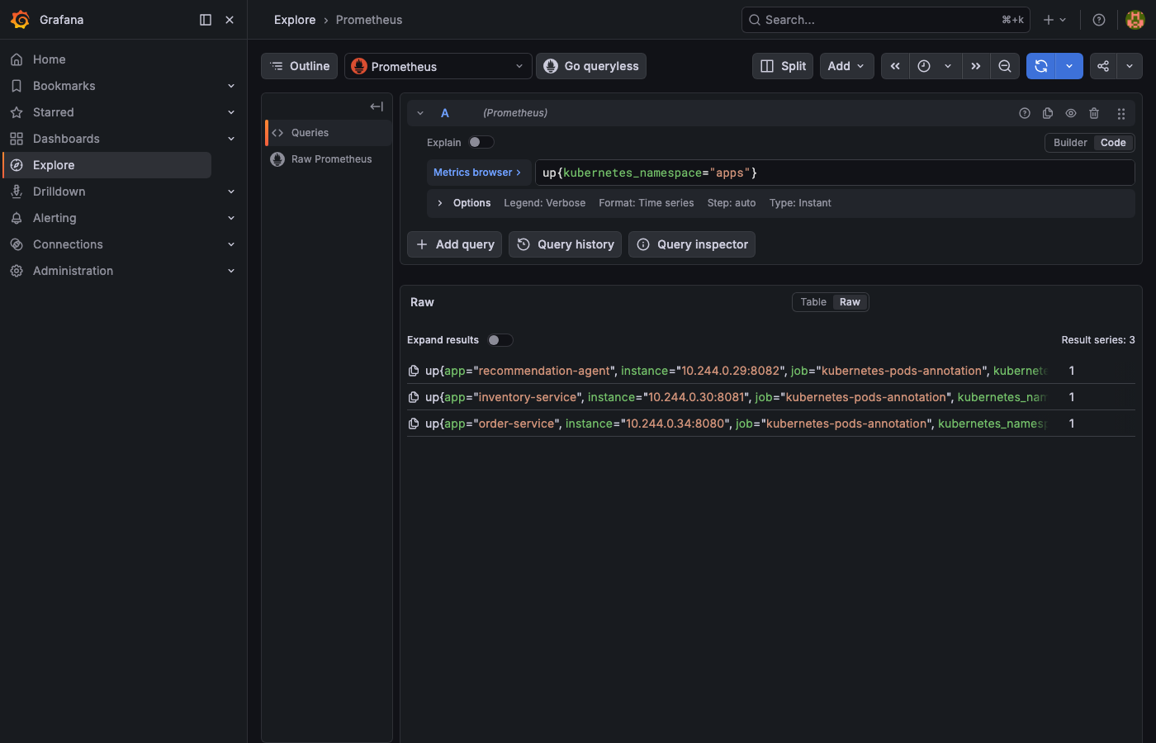Expand the Drilldown section chevron

(231, 192)
